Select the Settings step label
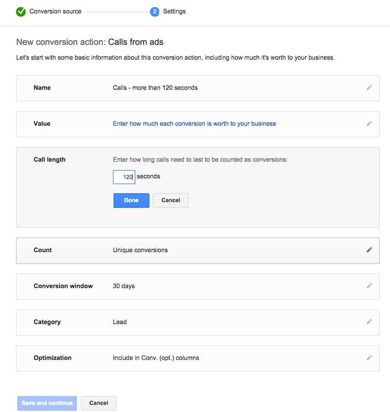The image size is (390, 412). tap(174, 11)
